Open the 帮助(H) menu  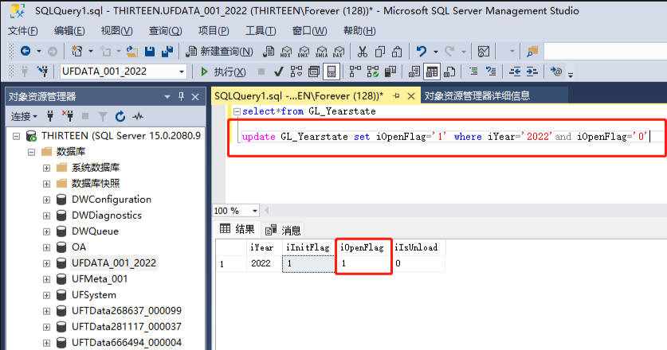(x=359, y=31)
